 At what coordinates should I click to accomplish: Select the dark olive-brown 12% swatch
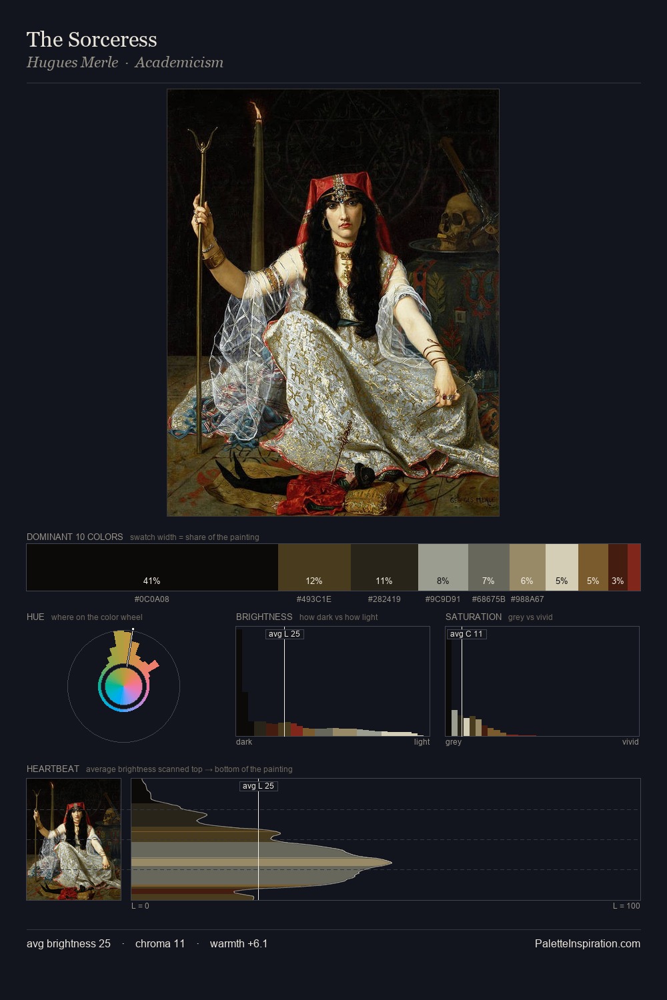click(x=314, y=567)
